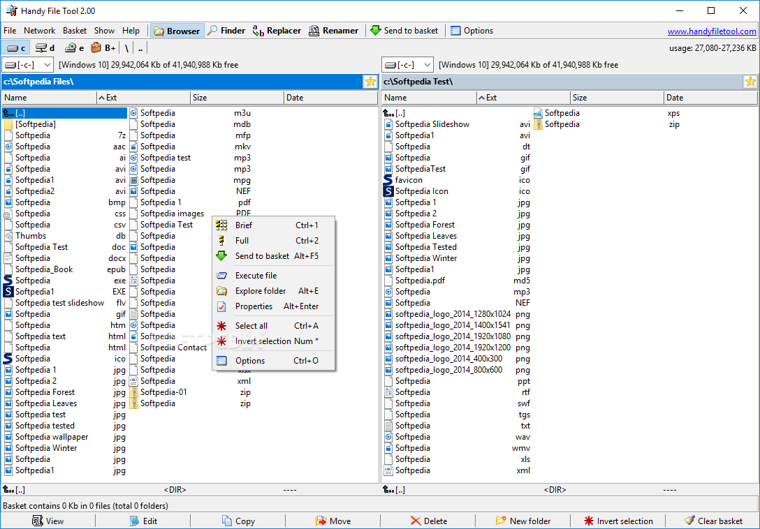Choose Full view in context menu

[273, 241]
